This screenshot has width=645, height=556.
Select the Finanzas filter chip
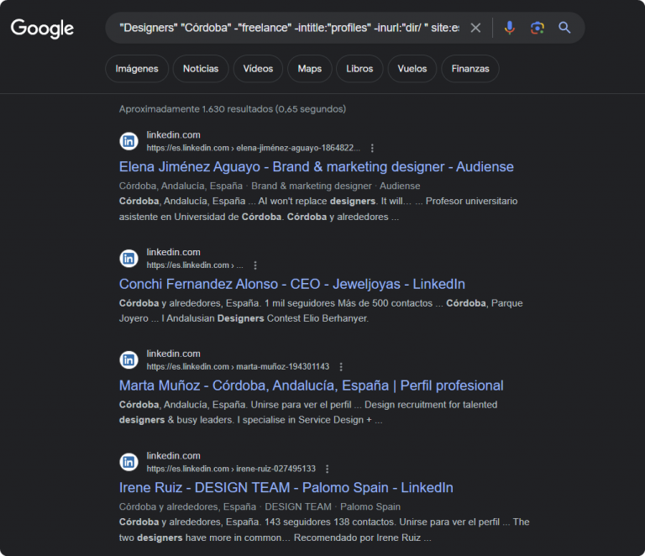(469, 69)
